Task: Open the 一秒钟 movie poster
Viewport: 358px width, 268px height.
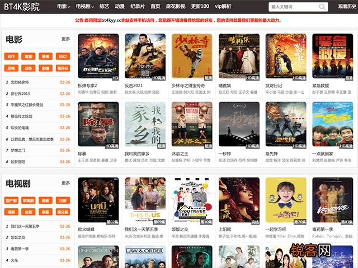Action: [x=239, y=125]
